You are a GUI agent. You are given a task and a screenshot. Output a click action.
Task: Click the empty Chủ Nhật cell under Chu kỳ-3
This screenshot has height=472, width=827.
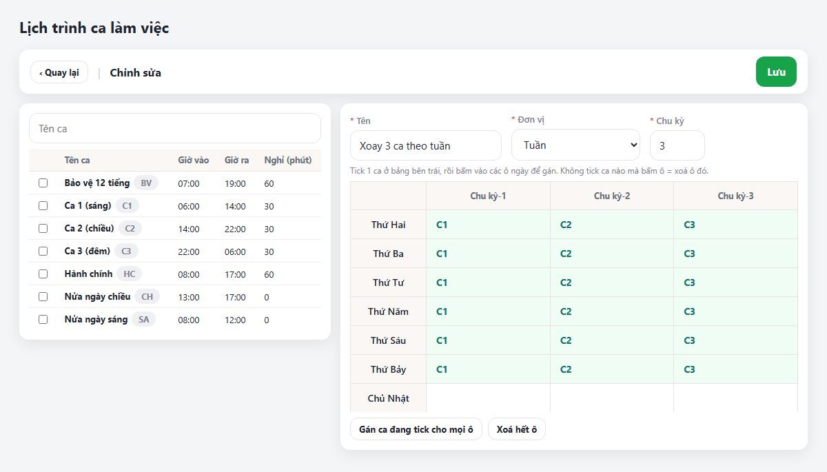click(735, 398)
